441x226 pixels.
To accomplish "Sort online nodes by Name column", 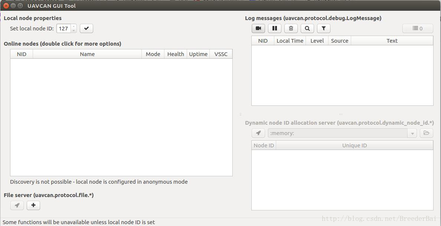I will pyautogui.click(x=87, y=54).
